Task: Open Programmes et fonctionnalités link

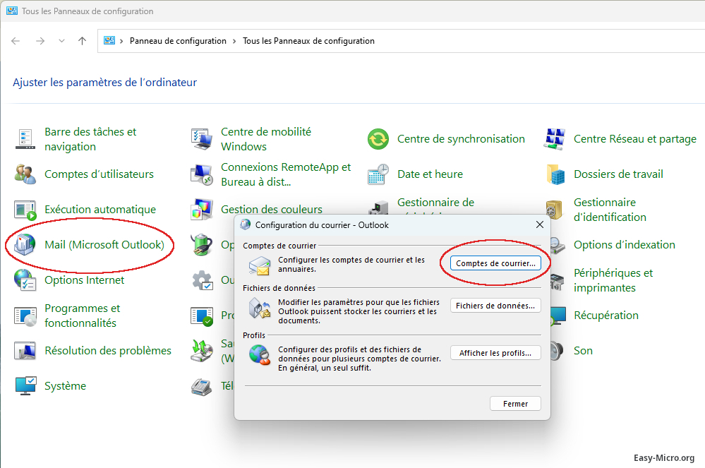Action: point(83,316)
